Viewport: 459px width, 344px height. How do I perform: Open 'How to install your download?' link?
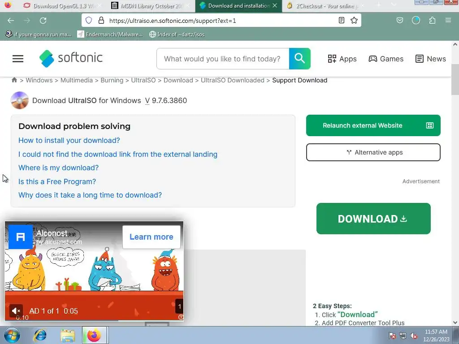(69, 140)
